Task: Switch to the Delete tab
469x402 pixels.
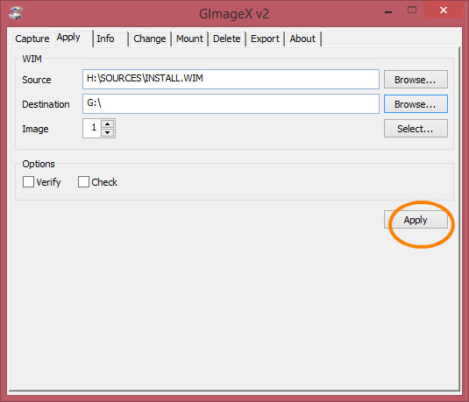Action: 227,39
